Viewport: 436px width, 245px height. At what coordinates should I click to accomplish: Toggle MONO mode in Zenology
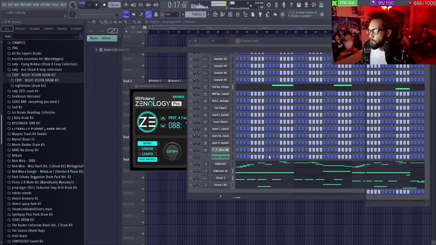[147, 143]
